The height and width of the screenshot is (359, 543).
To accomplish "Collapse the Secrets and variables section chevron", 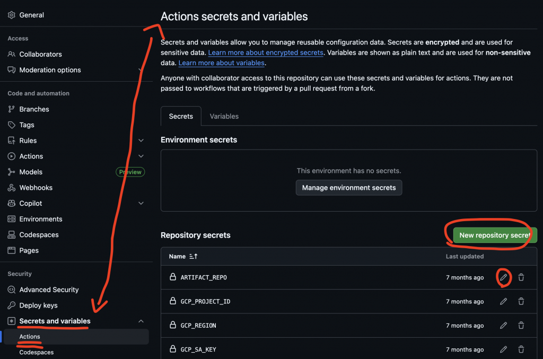I will pyautogui.click(x=141, y=321).
